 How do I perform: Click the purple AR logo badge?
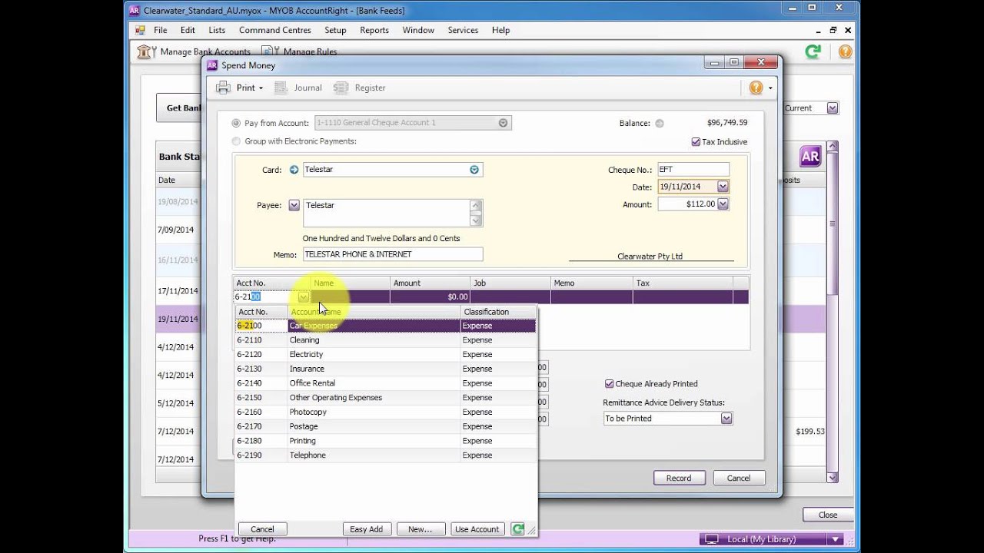tap(810, 156)
